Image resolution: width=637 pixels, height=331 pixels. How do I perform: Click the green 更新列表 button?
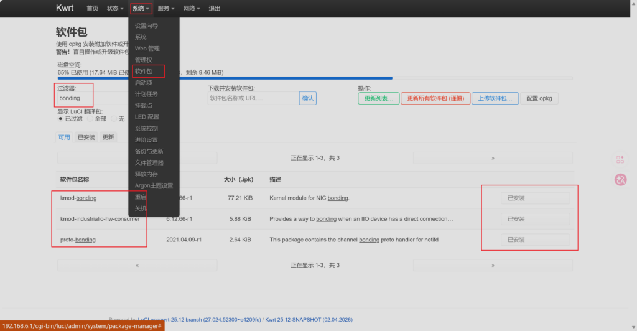(x=378, y=98)
